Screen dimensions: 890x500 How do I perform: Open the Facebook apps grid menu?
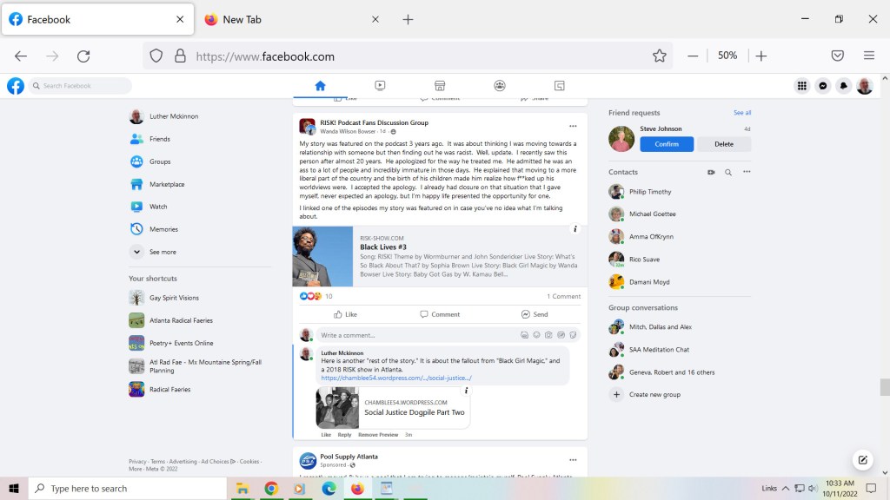click(x=801, y=86)
